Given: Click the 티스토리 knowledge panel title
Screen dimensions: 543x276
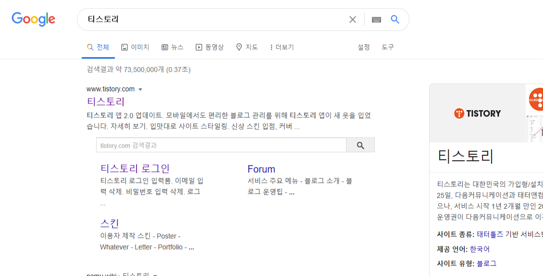Looking at the screenshot, I should pos(466,156).
